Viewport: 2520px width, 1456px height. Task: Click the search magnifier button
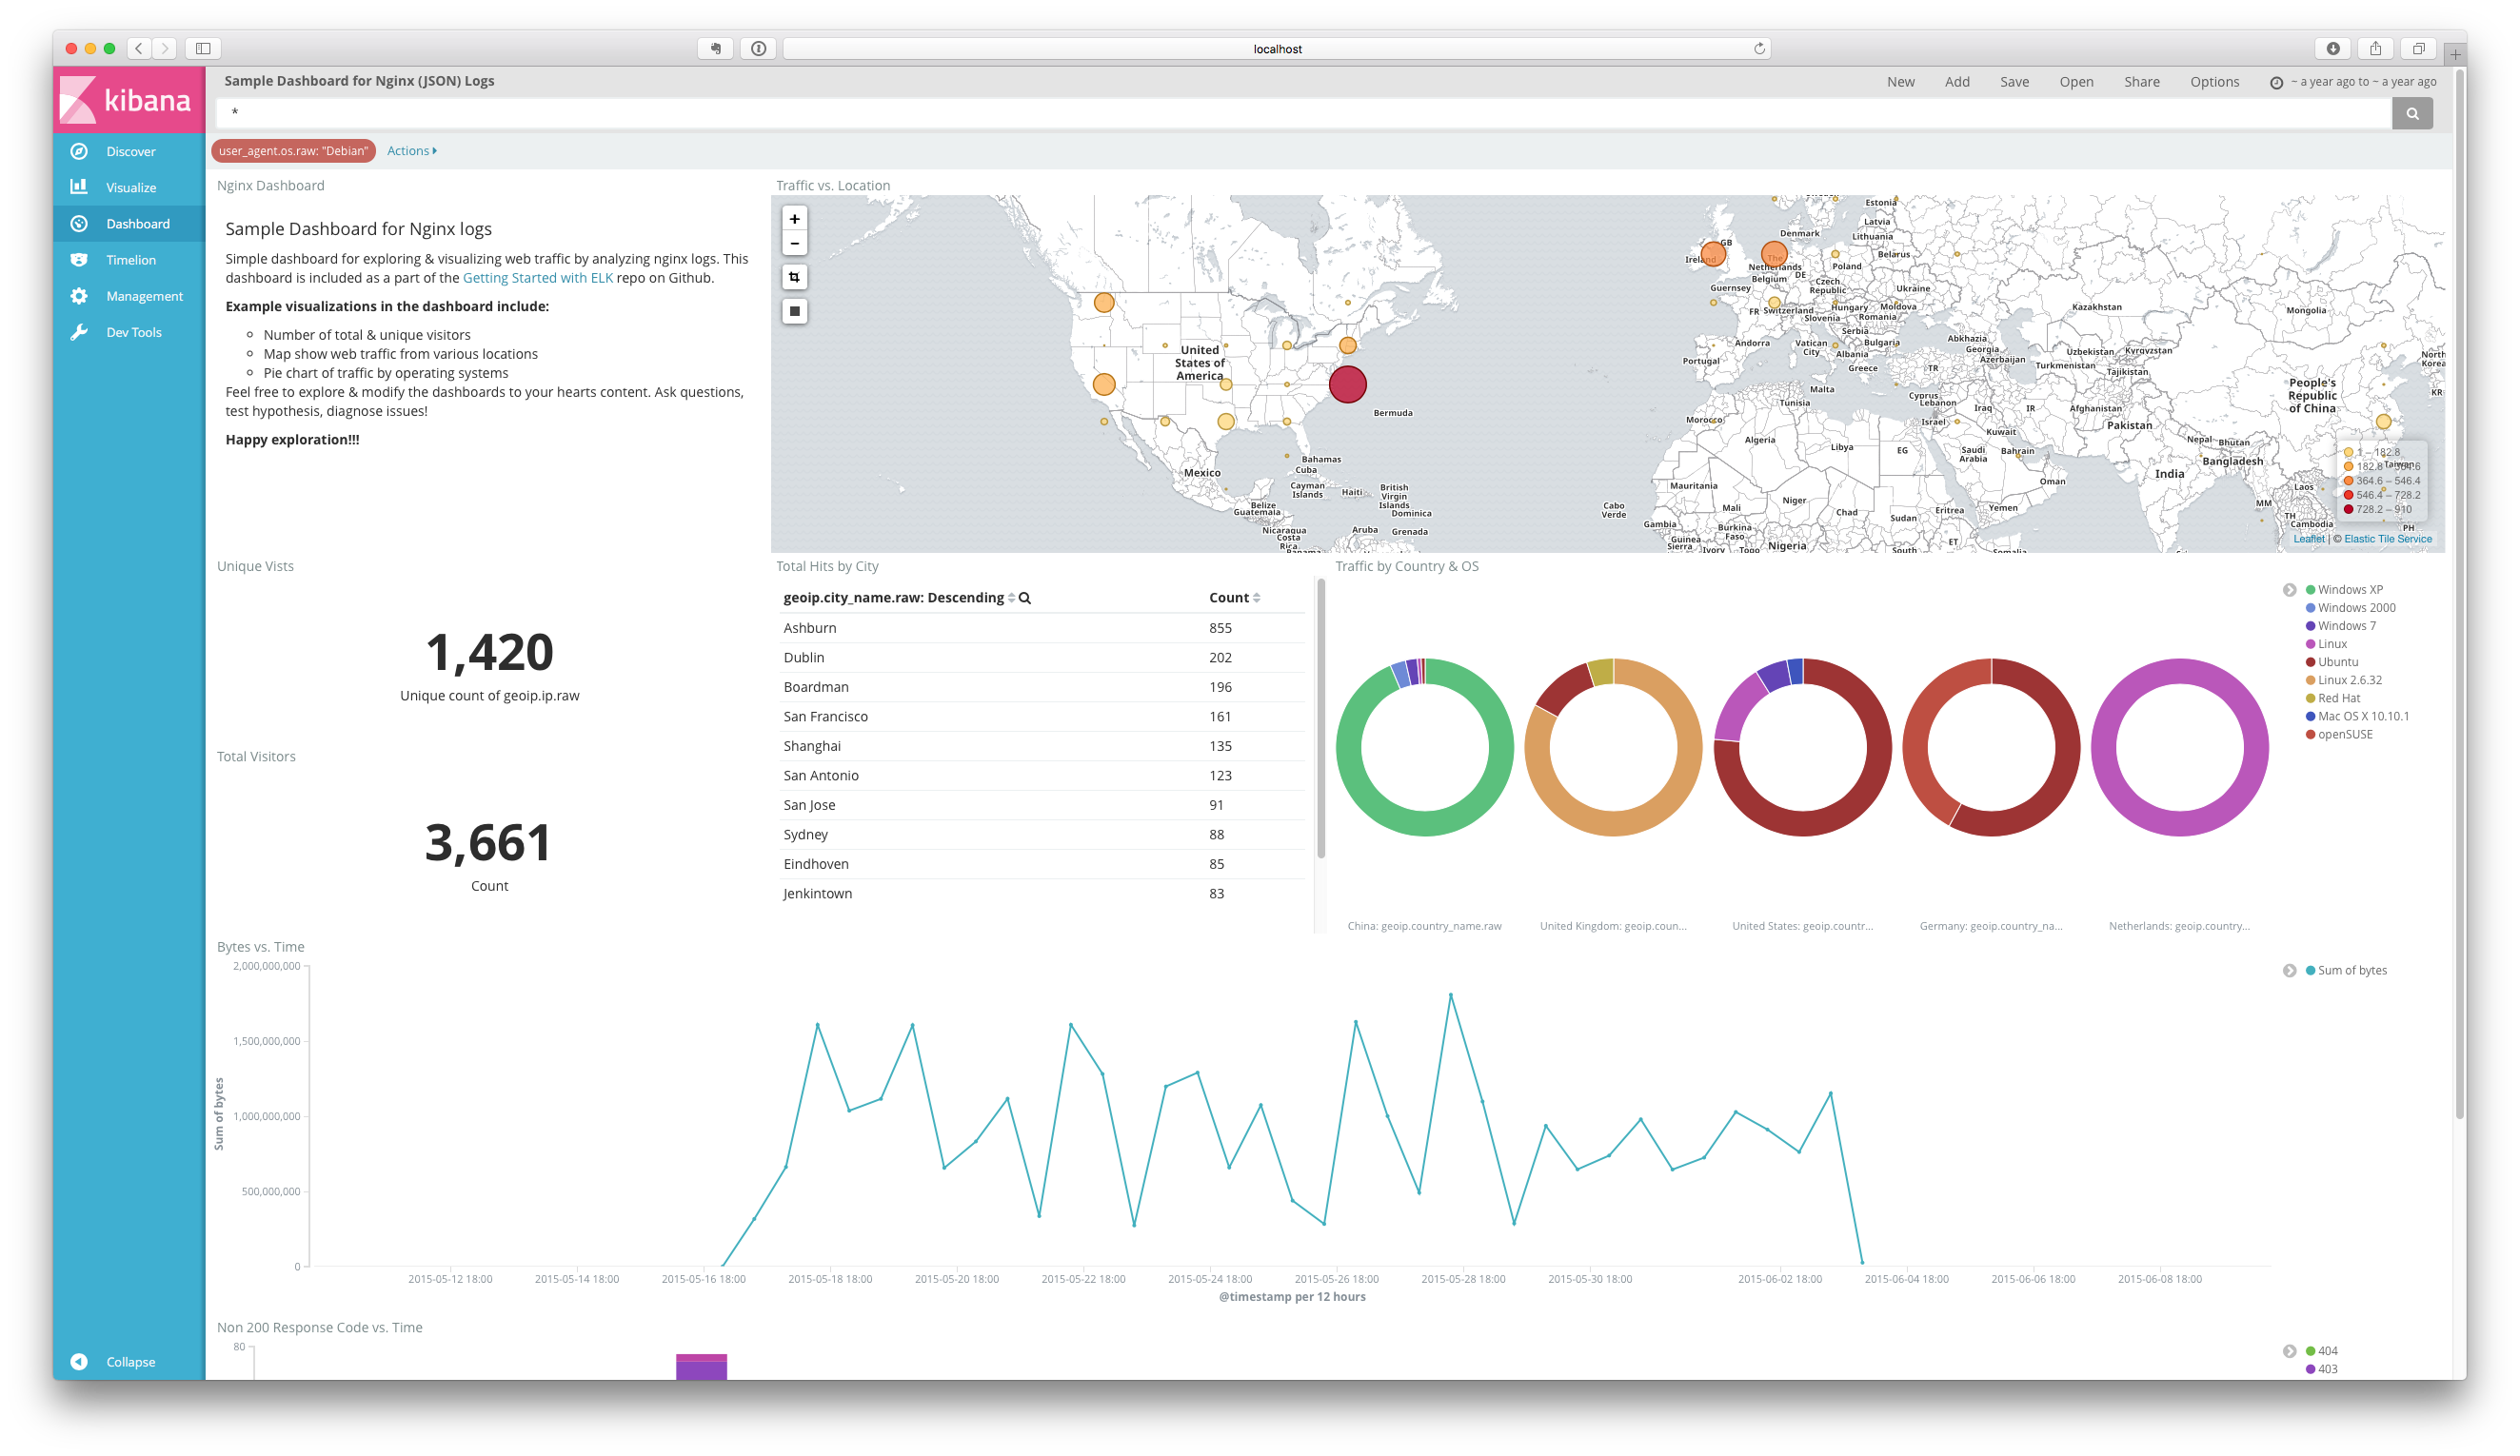point(2411,113)
